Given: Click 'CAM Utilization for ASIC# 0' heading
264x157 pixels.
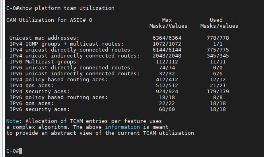Looking at the screenshot, I should click(49, 20).
